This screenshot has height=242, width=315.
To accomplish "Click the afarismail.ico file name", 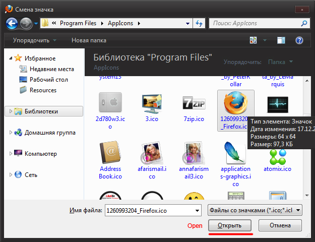I will [x=152, y=172].
